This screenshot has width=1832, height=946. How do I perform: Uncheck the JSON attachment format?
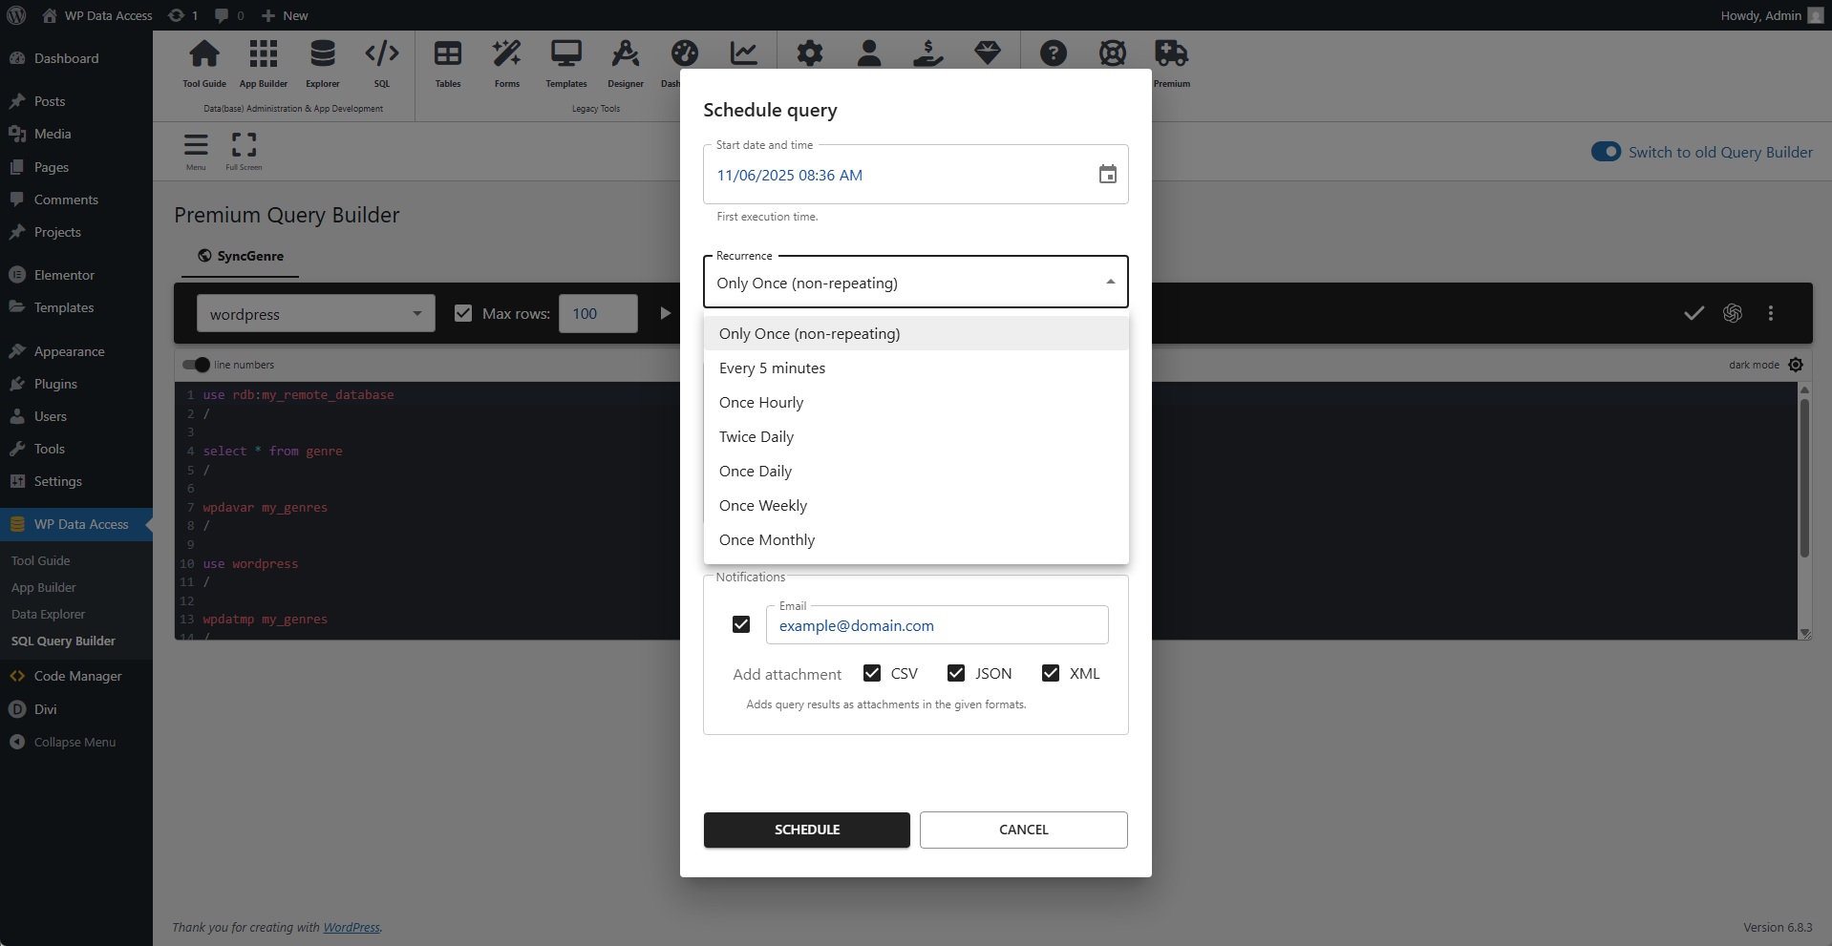tap(956, 672)
